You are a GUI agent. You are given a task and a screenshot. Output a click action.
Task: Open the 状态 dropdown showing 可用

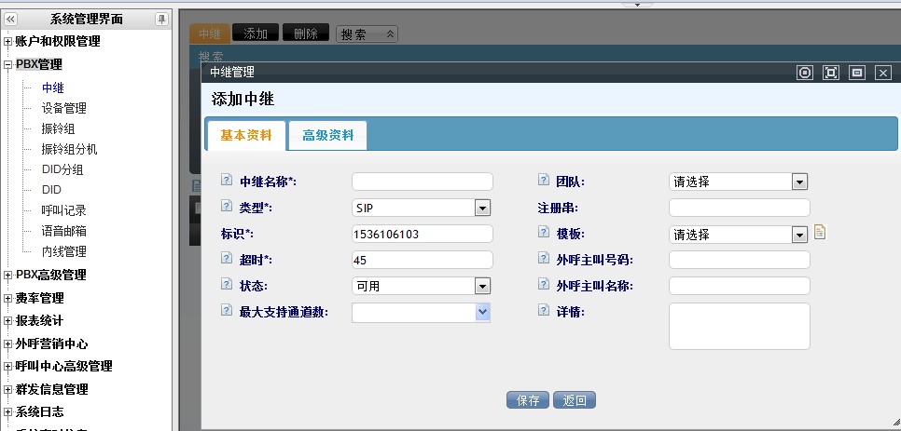pos(482,286)
